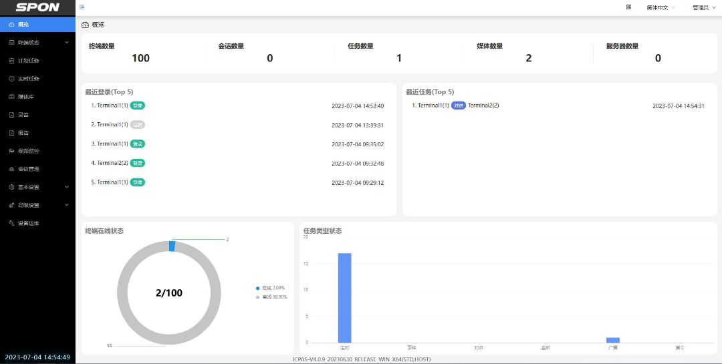Screen dimensions: 722x364
Task: Expand the 终端状态 sidebar submenu
Action: (37, 43)
